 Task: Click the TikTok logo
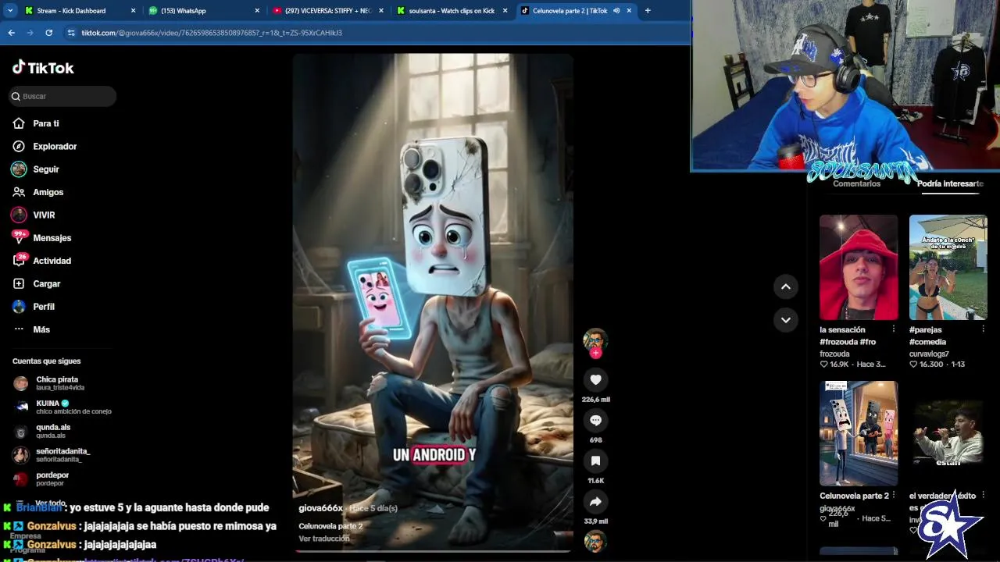[43, 68]
